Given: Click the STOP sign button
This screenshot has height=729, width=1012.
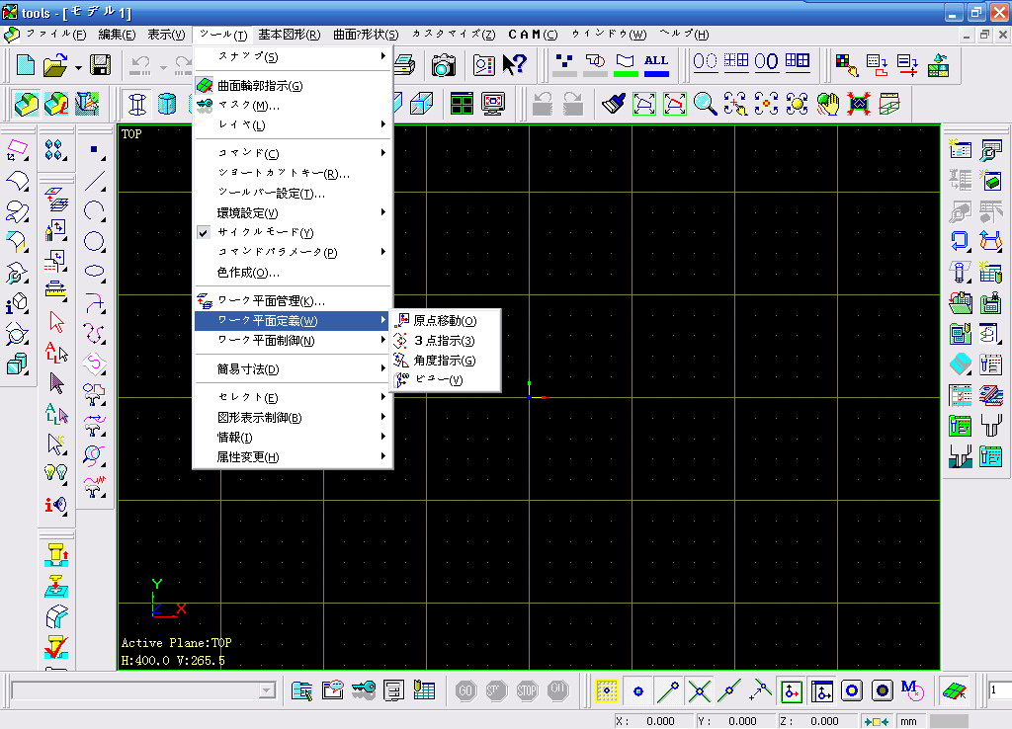Looking at the screenshot, I should [x=527, y=690].
